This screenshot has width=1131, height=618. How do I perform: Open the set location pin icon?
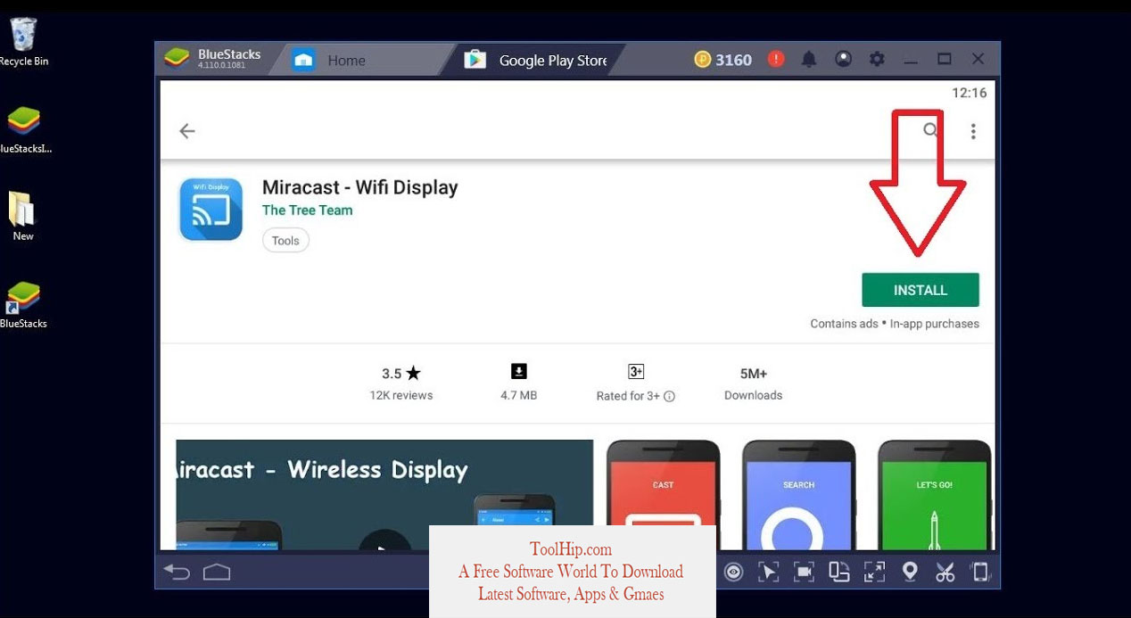pos(910,572)
